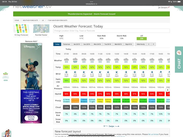The image size is (183, 137).
Task: Switch to the Tomorrow tab
Action: pos(66,44)
